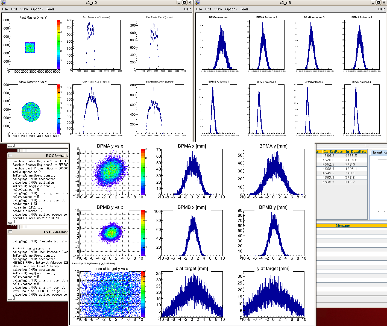This screenshot has width=387, height=326.
Task: Select the 4836.5 event rate cell
Action: [333, 182]
